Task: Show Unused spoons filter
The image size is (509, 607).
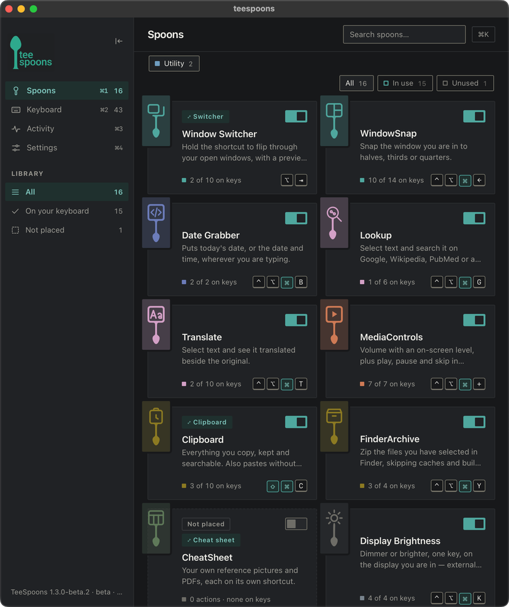Action: coord(465,83)
